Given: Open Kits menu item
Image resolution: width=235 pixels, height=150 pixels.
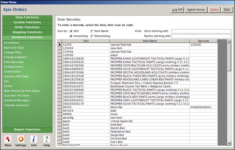Looking at the screenshot, I should click(x=6, y=81).
